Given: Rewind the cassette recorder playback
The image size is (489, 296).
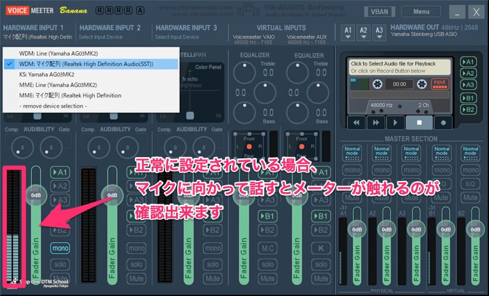Looking at the screenshot, I should click(x=356, y=122).
